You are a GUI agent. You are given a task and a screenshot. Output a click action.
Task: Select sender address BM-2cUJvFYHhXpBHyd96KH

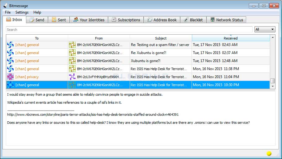[x=99, y=77]
